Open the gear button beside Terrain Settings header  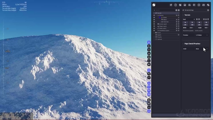pyautogui.click(x=208, y=10)
